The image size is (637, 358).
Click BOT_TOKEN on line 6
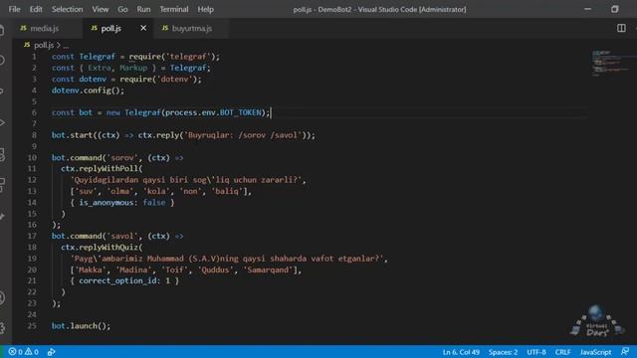pos(240,112)
